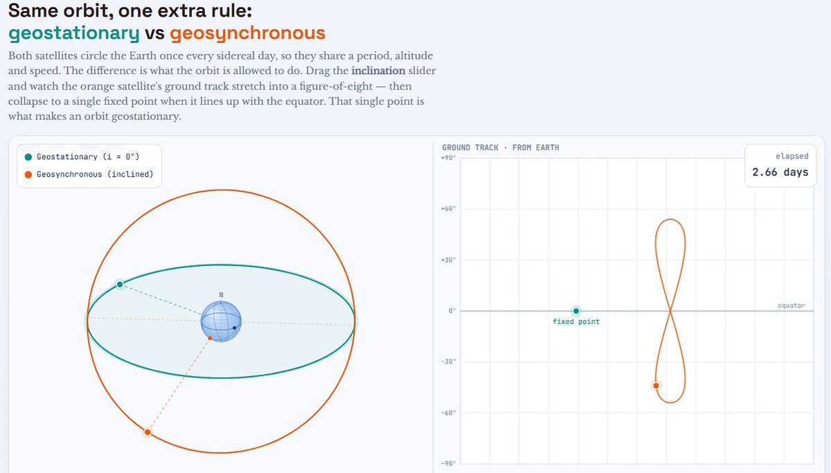Click the crossing point of the figure-of-eight track
The image size is (831, 473).
670,311
